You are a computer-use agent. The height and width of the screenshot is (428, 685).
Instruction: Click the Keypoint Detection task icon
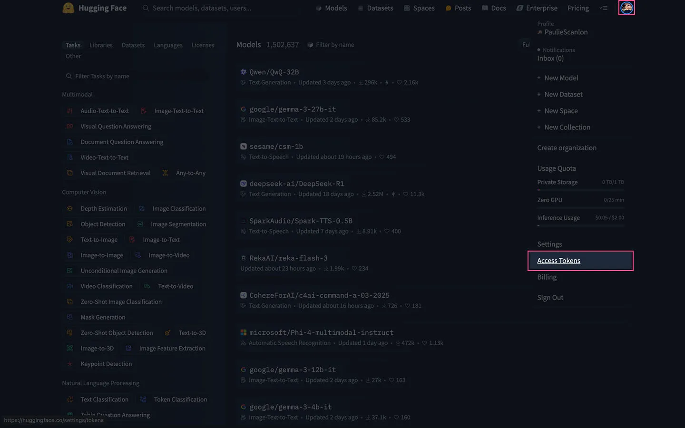pyautogui.click(x=70, y=364)
